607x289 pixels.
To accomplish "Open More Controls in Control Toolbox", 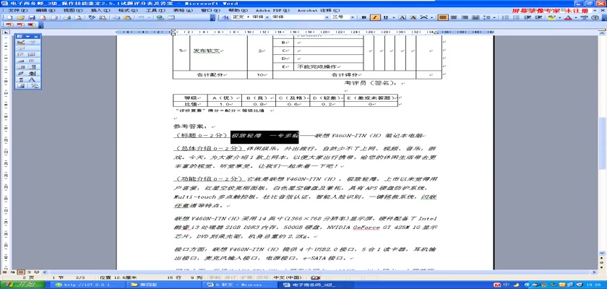I will click(x=34, y=85).
